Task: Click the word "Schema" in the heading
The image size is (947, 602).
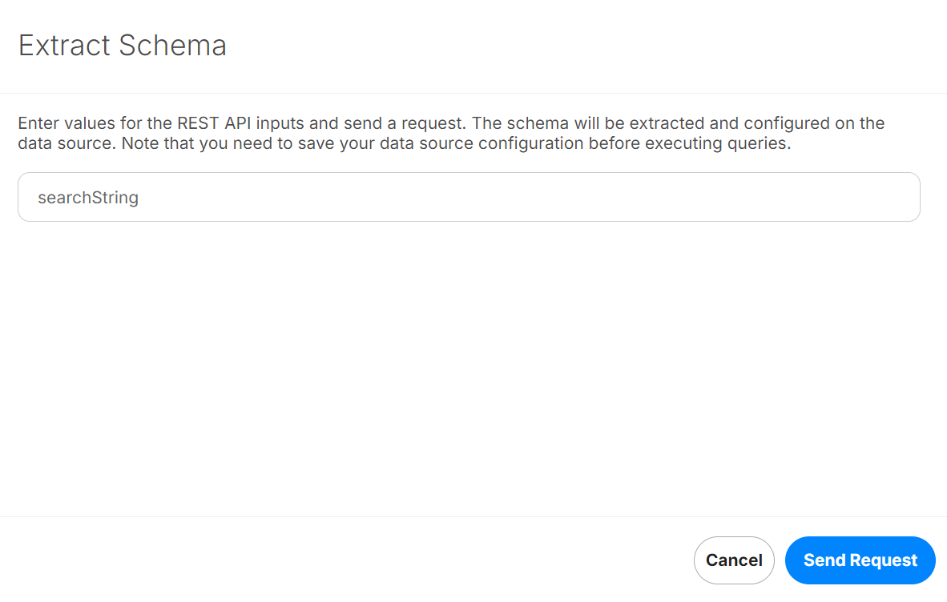Action: (173, 46)
